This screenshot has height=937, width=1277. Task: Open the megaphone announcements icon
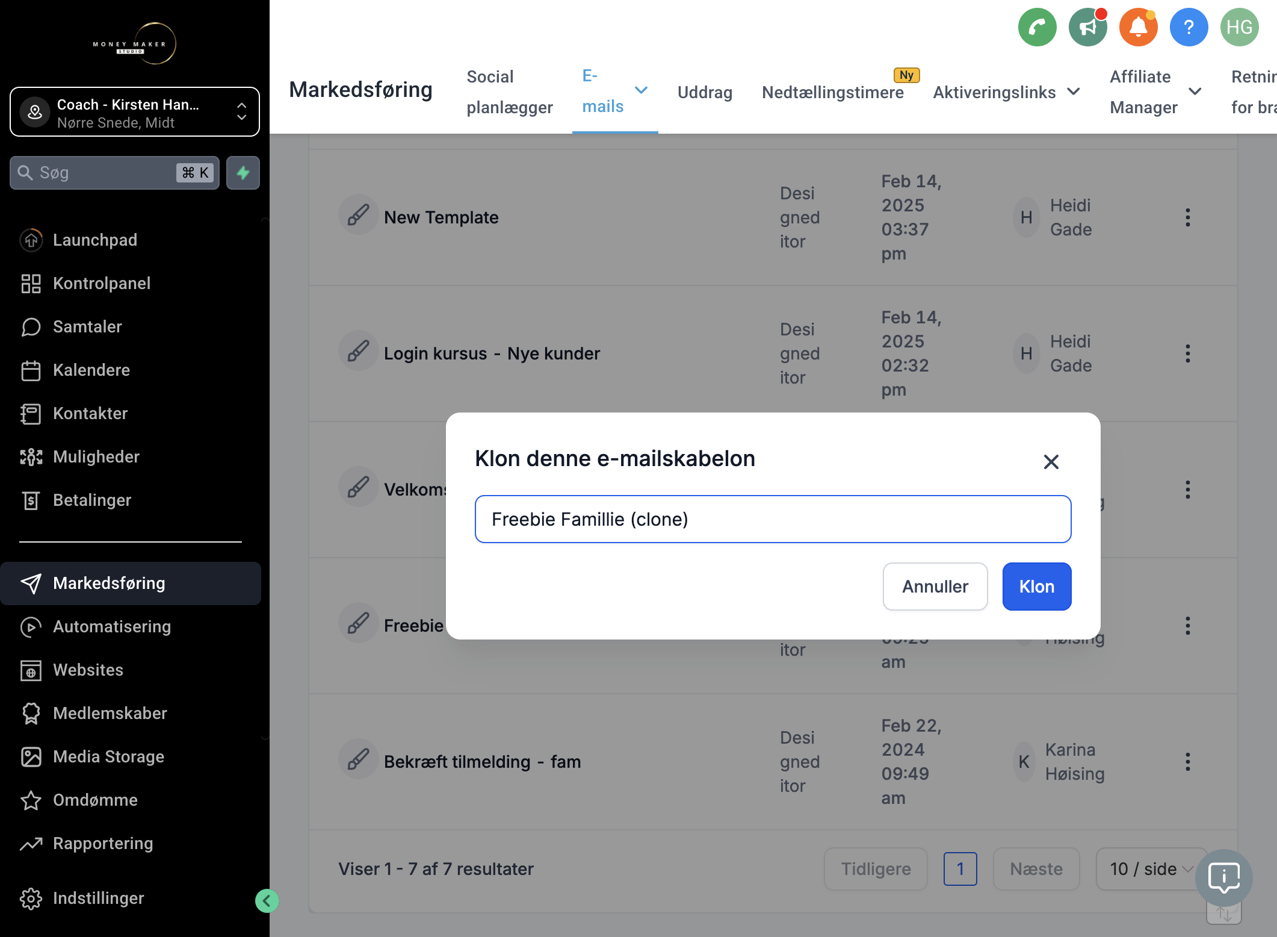click(1087, 27)
